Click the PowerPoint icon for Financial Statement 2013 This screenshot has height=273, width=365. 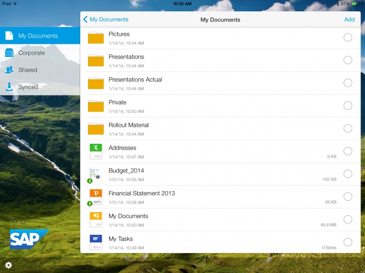tap(95, 197)
